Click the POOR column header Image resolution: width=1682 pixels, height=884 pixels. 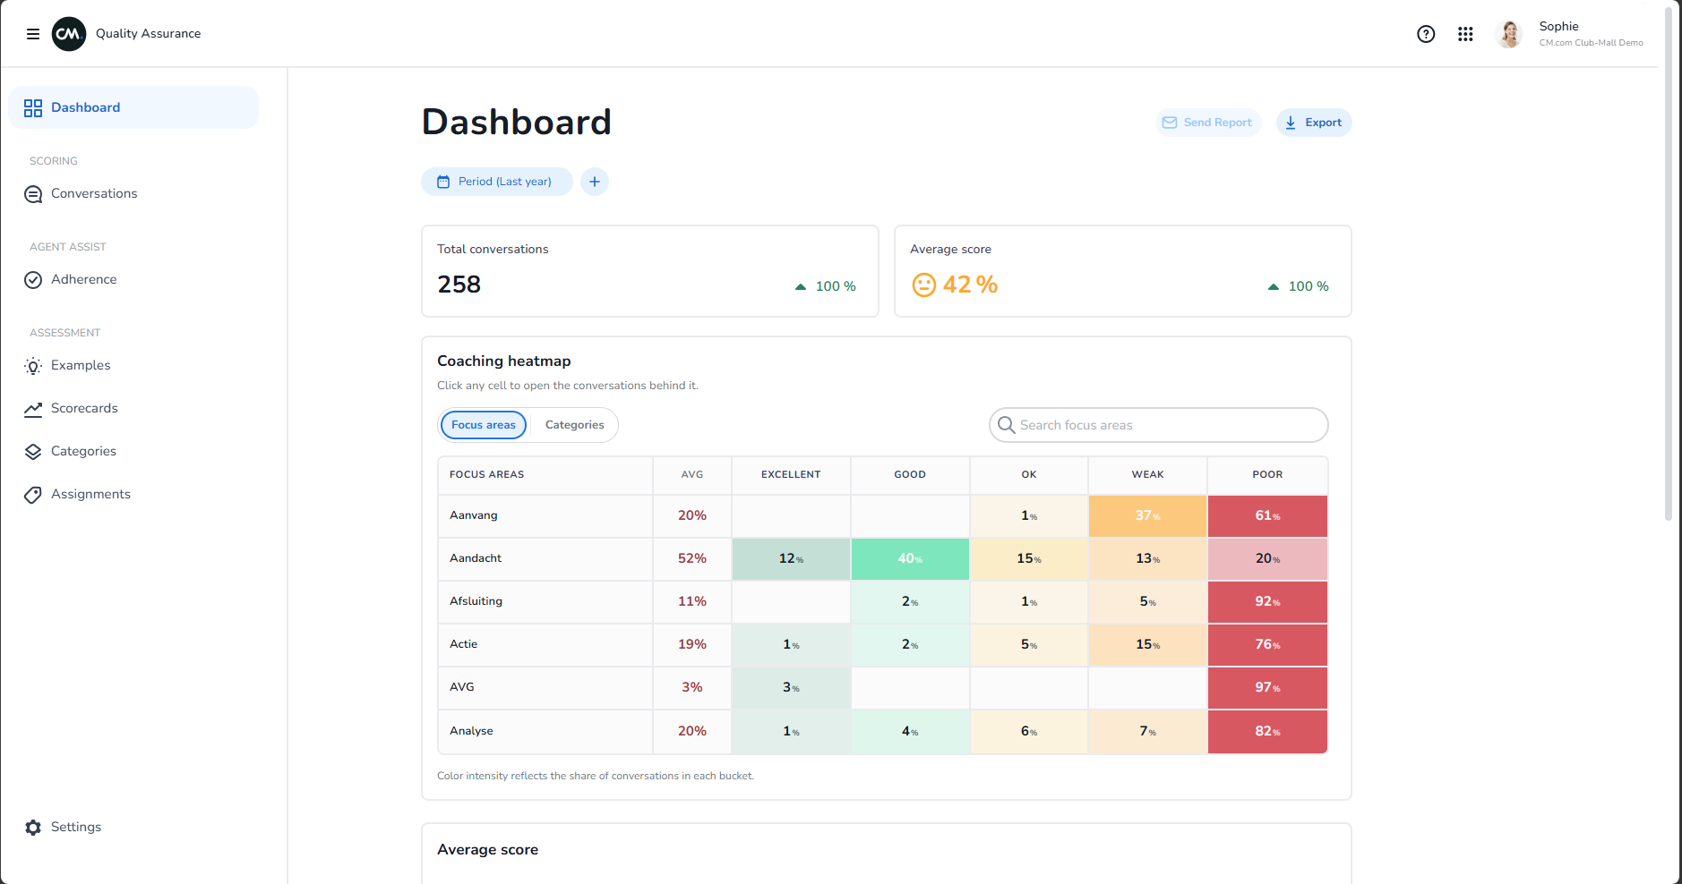click(x=1267, y=475)
